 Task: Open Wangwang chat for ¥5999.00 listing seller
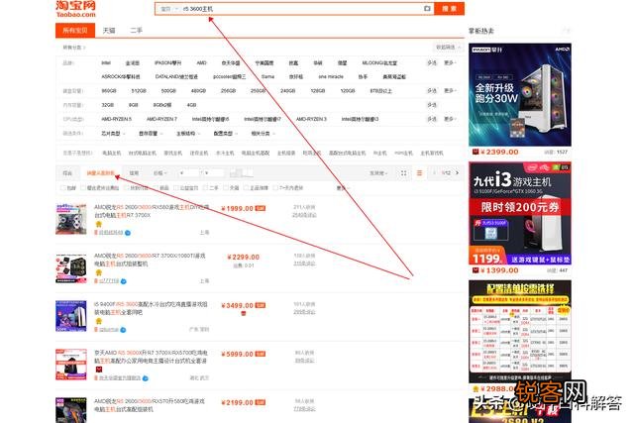pos(146,378)
